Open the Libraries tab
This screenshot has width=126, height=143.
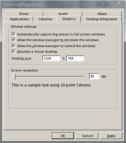[45, 19]
